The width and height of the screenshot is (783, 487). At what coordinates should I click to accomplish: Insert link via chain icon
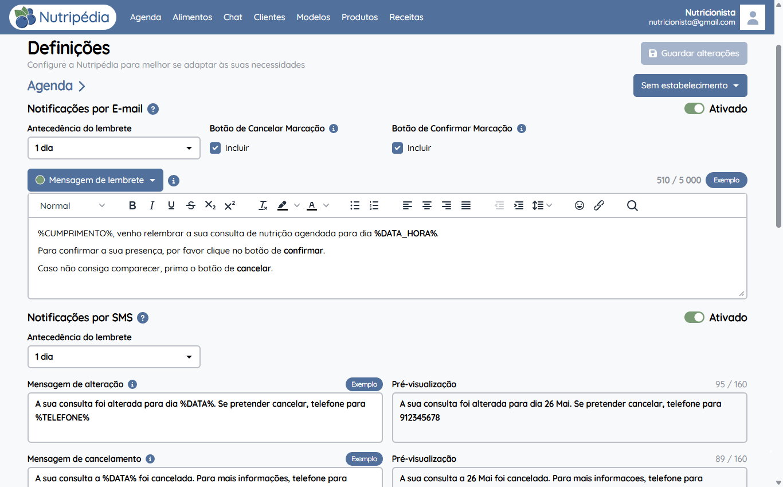599,205
